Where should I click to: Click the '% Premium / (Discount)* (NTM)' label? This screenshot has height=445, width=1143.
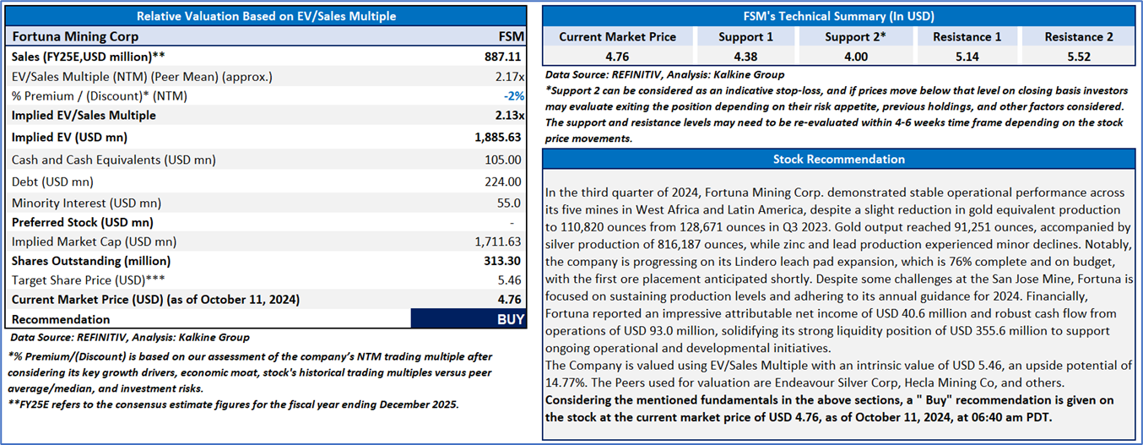[100, 95]
